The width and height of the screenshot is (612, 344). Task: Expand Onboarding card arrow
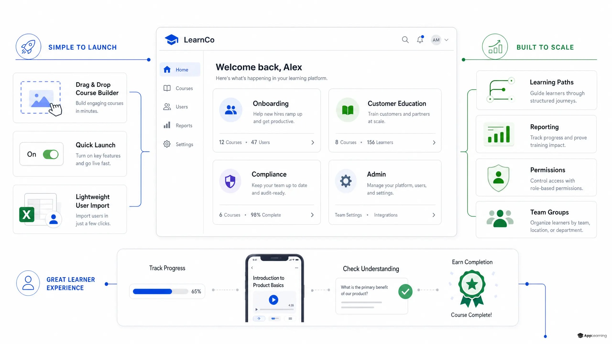[x=313, y=142]
